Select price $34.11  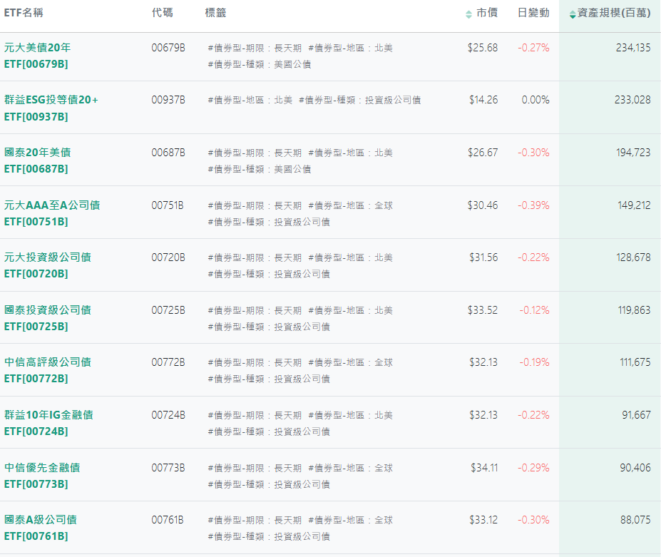[484, 468]
